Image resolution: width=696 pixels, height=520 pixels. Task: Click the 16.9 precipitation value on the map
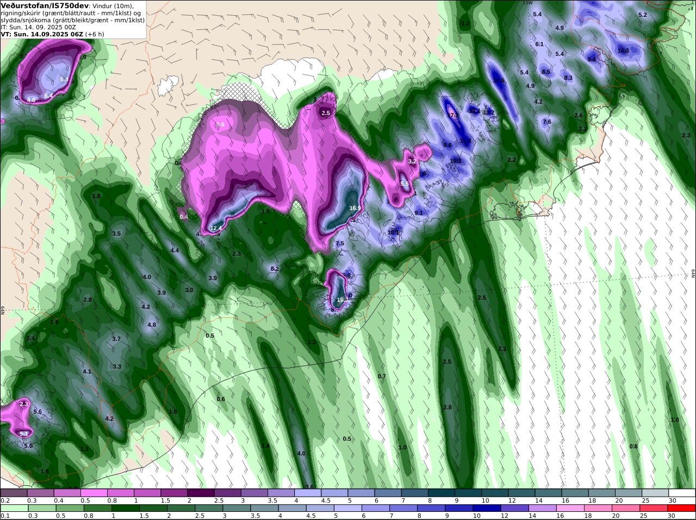click(x=355, y=208)
